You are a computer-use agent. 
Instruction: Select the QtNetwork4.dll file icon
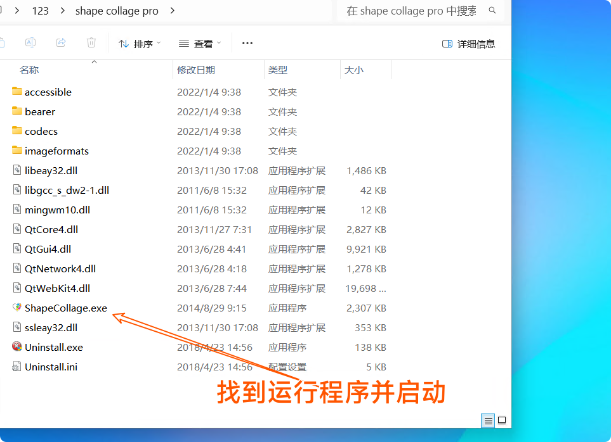[16, 268]
